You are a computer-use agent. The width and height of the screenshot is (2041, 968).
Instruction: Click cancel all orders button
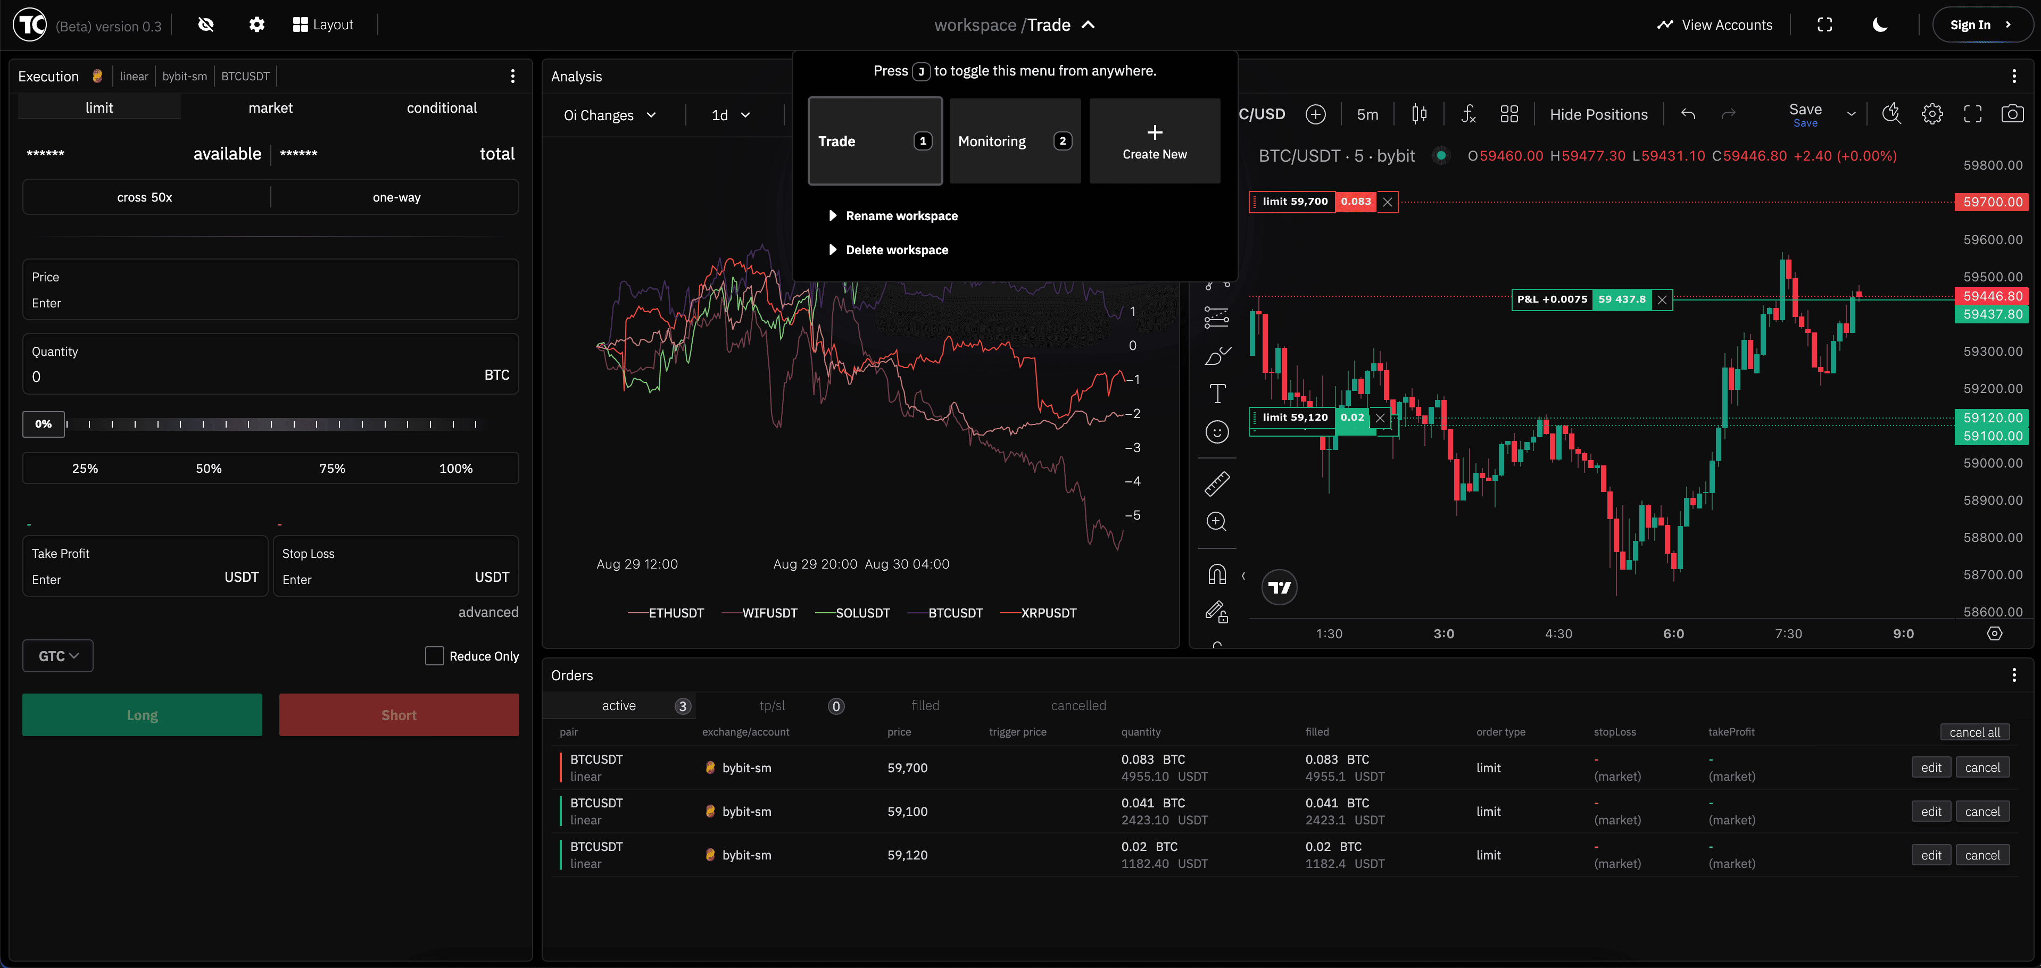pyautogui.click(x=1974, y=732)
